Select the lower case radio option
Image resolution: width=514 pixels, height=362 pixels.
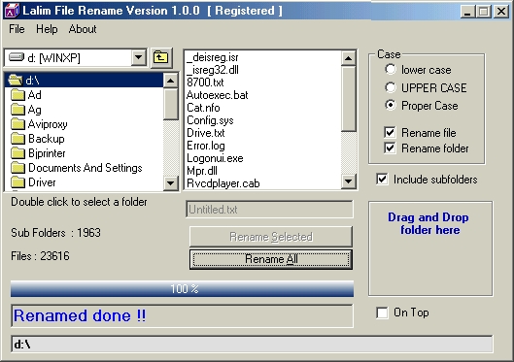click(x=391, y=69)
